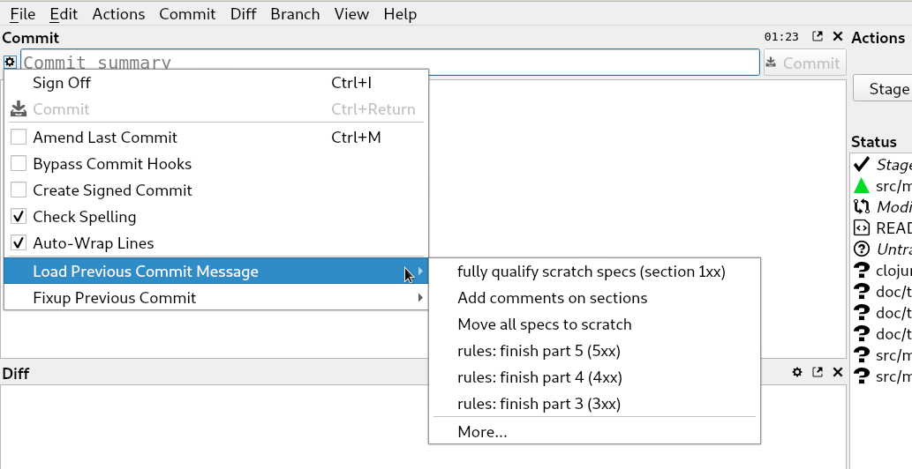
Task: Open the Actions menu
Action: tap(118, 14)
